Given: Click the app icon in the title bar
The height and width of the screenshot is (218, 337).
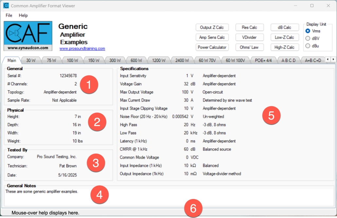Looking at the screenshot, I should [6, 6].
